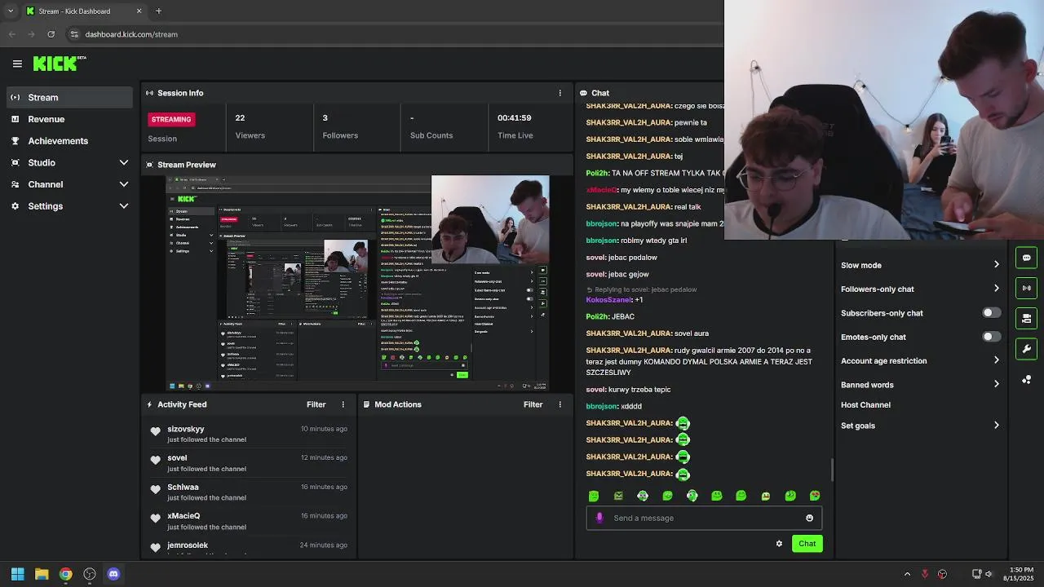Go to Revenue in the sidebar

point(69,119)
